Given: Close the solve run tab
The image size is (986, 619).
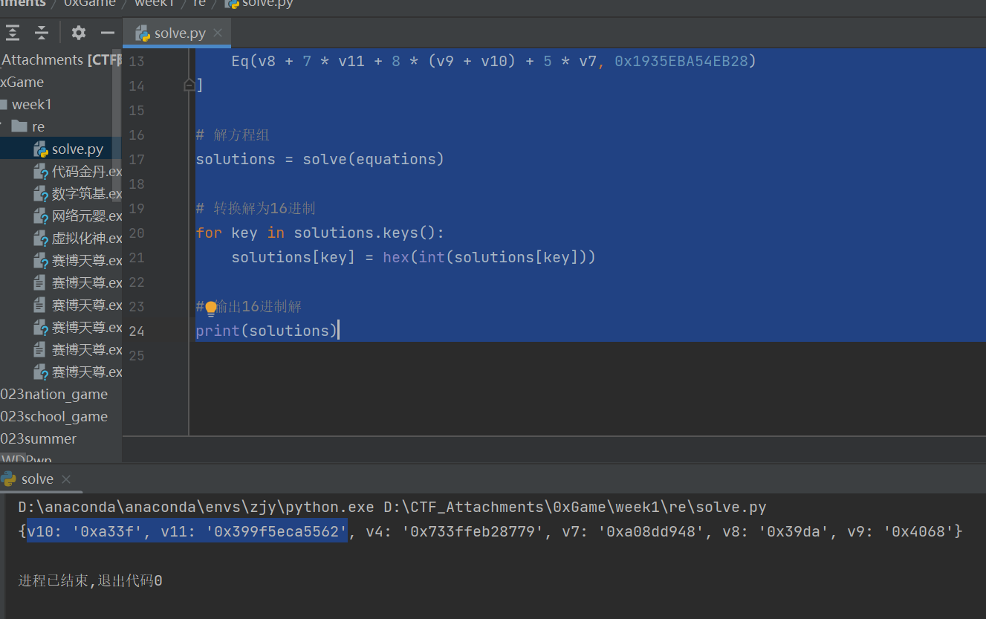Looking at the screenshot, I should coord(65,479).
